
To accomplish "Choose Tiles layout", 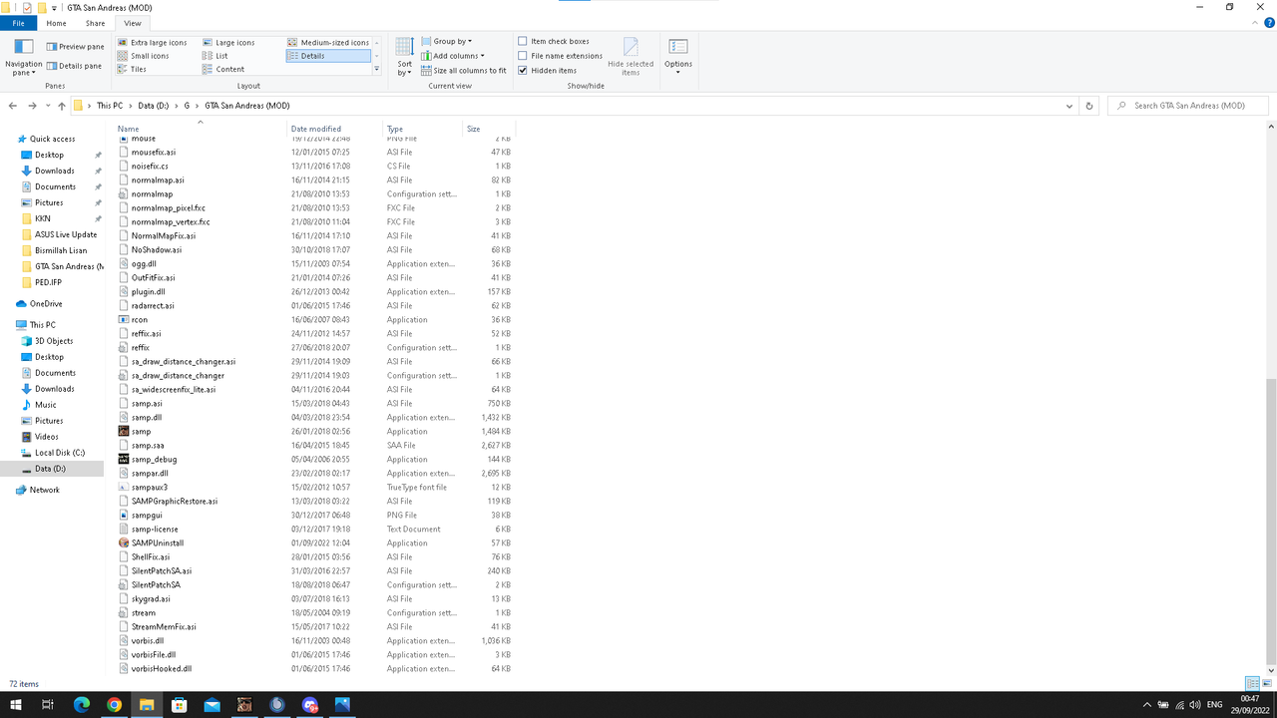I will click(x=133, y=69).
